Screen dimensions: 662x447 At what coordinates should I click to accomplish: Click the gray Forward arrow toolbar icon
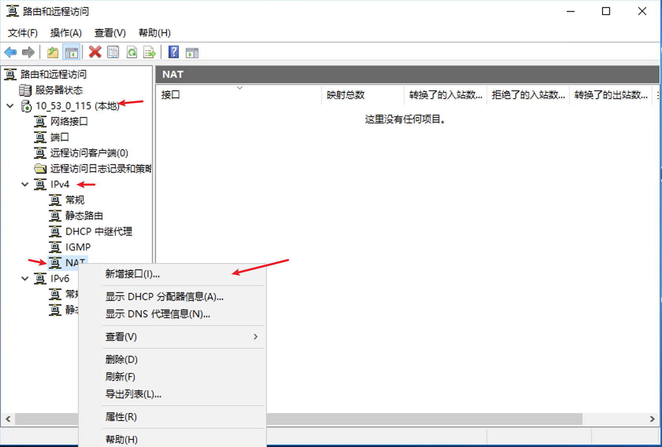[x=28, y=52]
